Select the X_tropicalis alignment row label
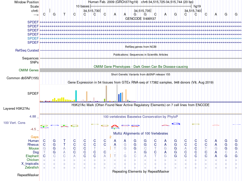Screen dimensions: 242x181 click(30, 164)
